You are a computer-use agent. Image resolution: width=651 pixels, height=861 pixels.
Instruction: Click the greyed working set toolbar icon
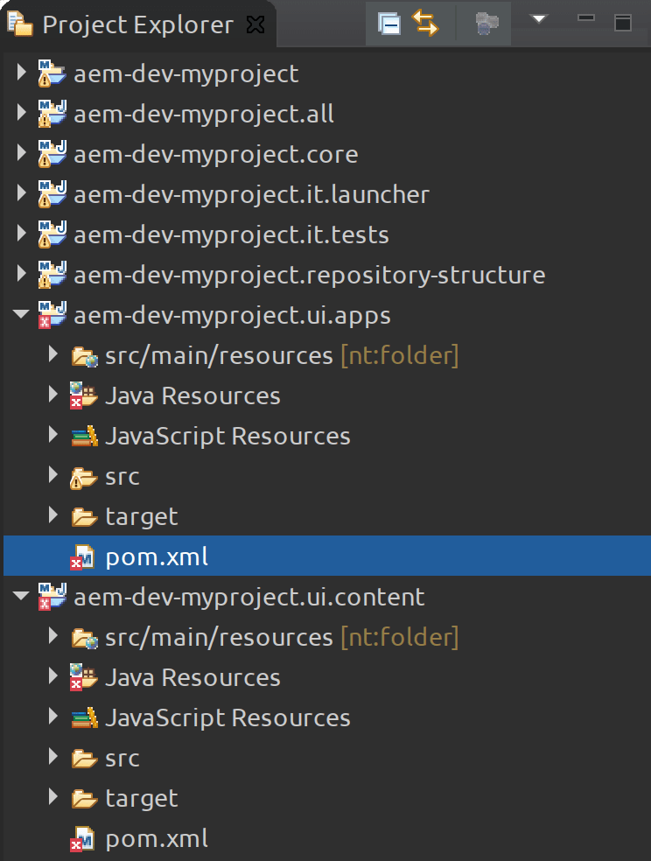pos(486,24)
